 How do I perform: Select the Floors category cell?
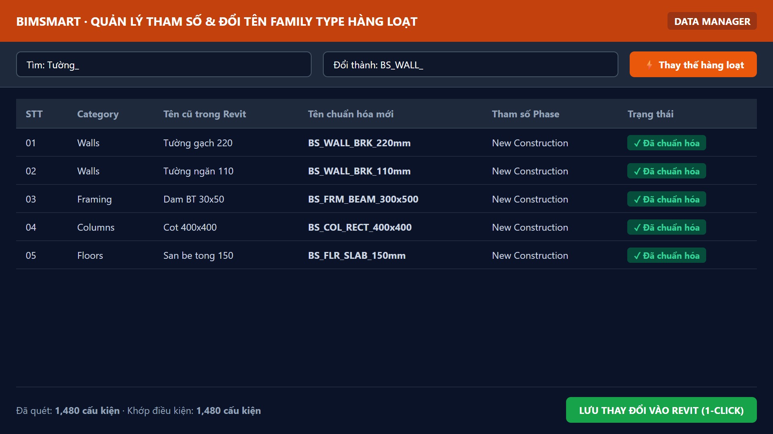(x=90, y=256)
